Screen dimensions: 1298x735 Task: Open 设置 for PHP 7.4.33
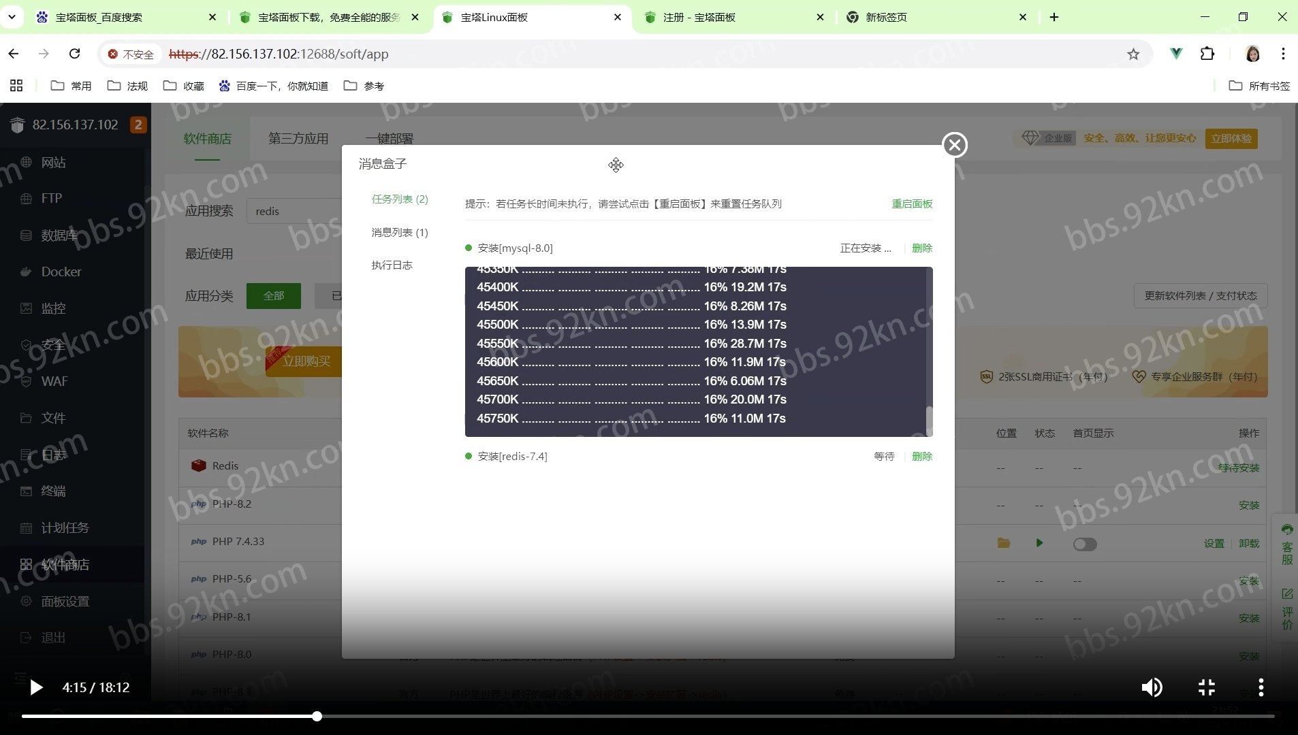[1214, 543]
